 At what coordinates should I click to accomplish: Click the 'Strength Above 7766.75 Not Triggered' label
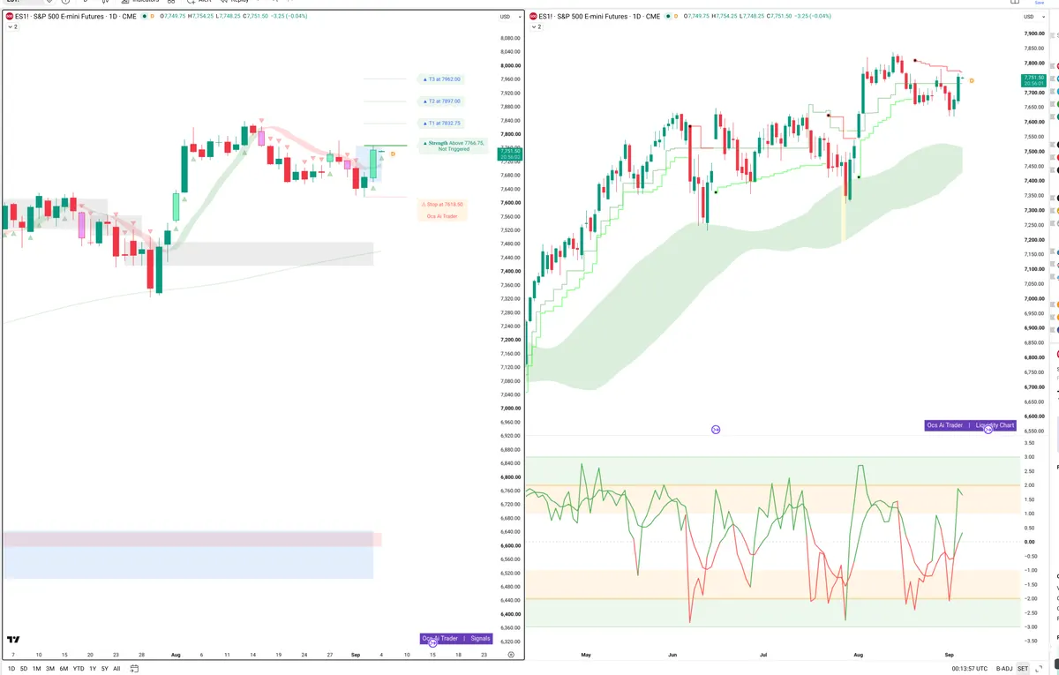click(x=454, y=146)
